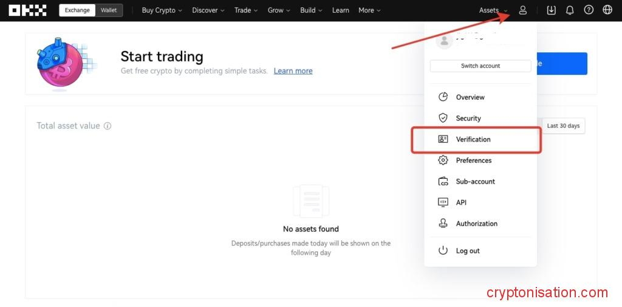622x307 pixels.
Task: Follow the Learn more link
Action: 293,71
